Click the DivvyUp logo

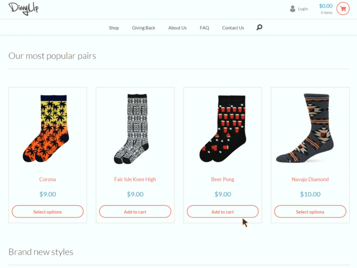24,8
